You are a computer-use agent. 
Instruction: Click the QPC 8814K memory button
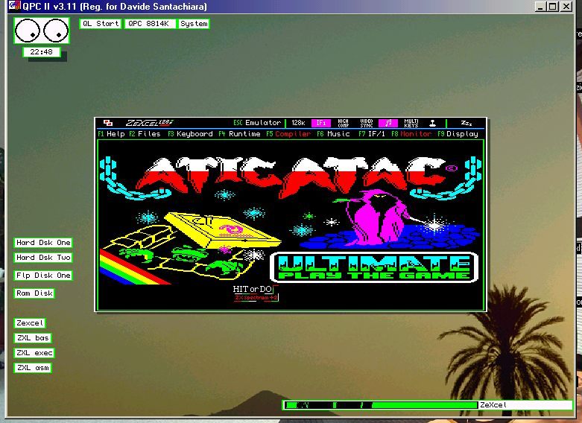pos(149,24)
